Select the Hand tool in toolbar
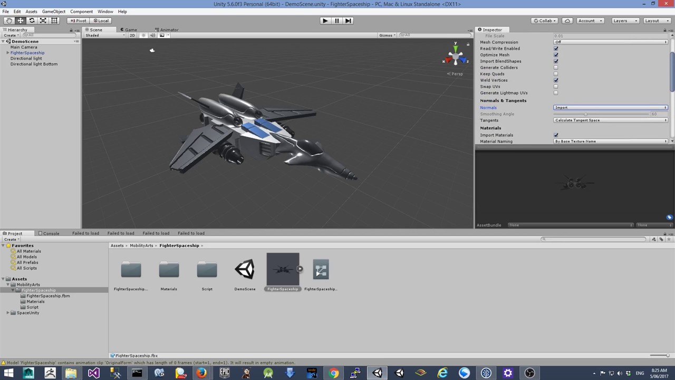Viewport: 675px width, 380px height. pos(9,21)
